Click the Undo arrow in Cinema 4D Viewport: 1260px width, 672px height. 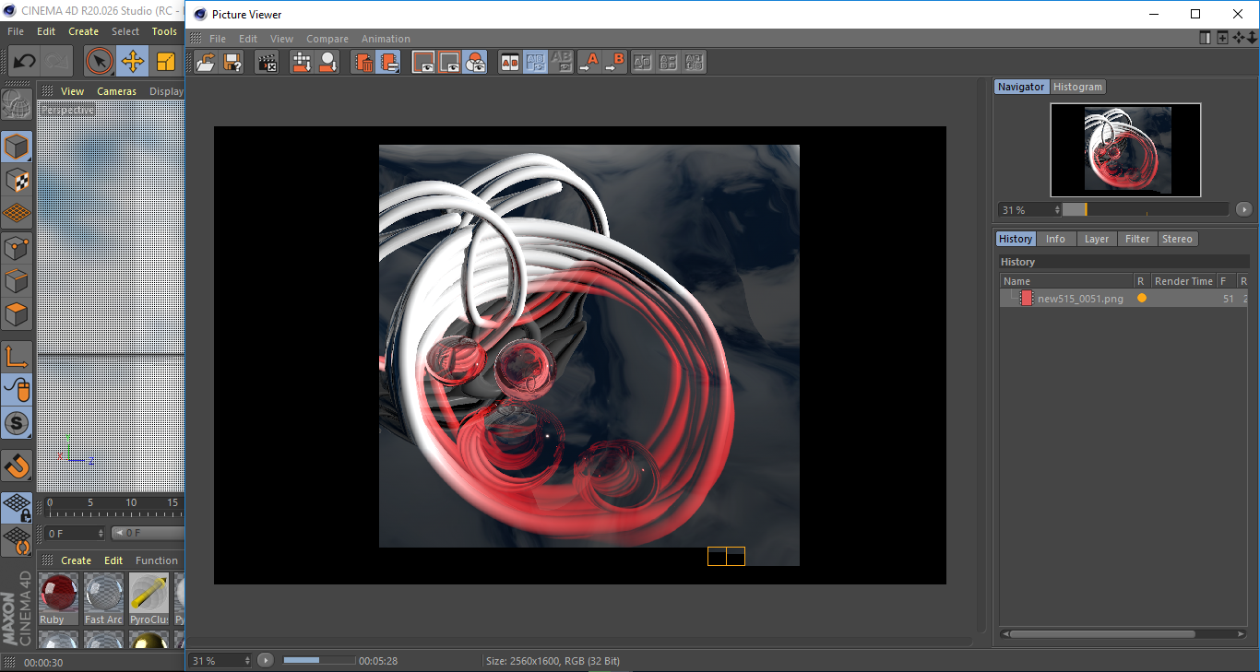(24, 62)
